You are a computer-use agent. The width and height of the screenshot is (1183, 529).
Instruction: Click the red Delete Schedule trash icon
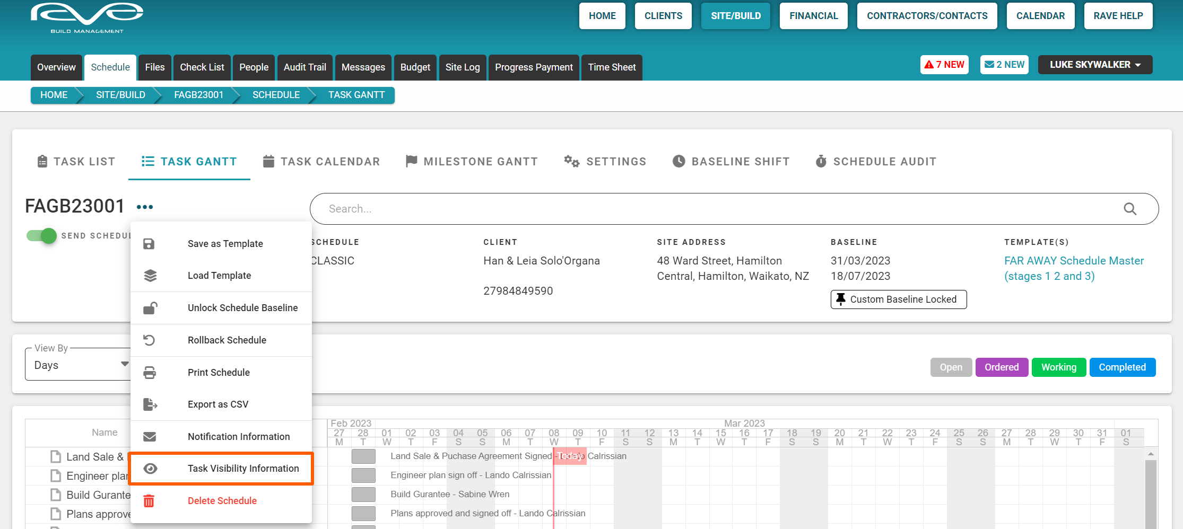click(149, 501)
